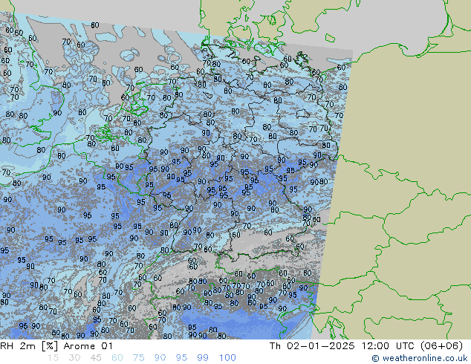
Task: Click the legend value 45
Action: coord(96,358)
